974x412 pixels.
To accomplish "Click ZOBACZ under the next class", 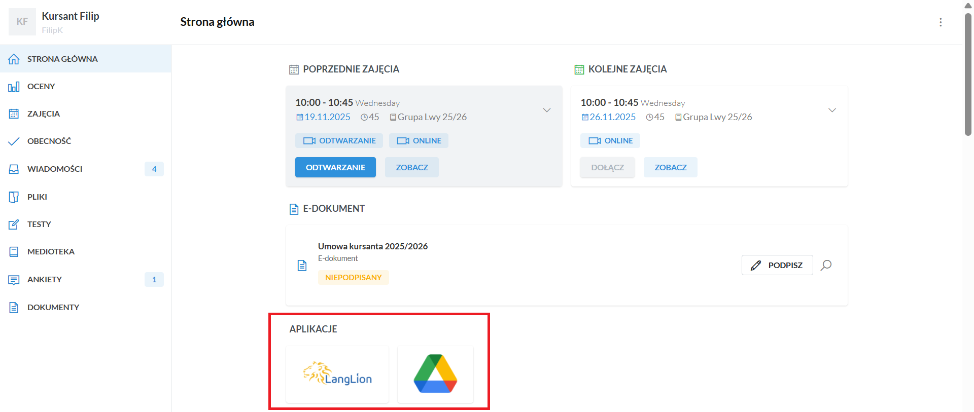I will point(670,168).
